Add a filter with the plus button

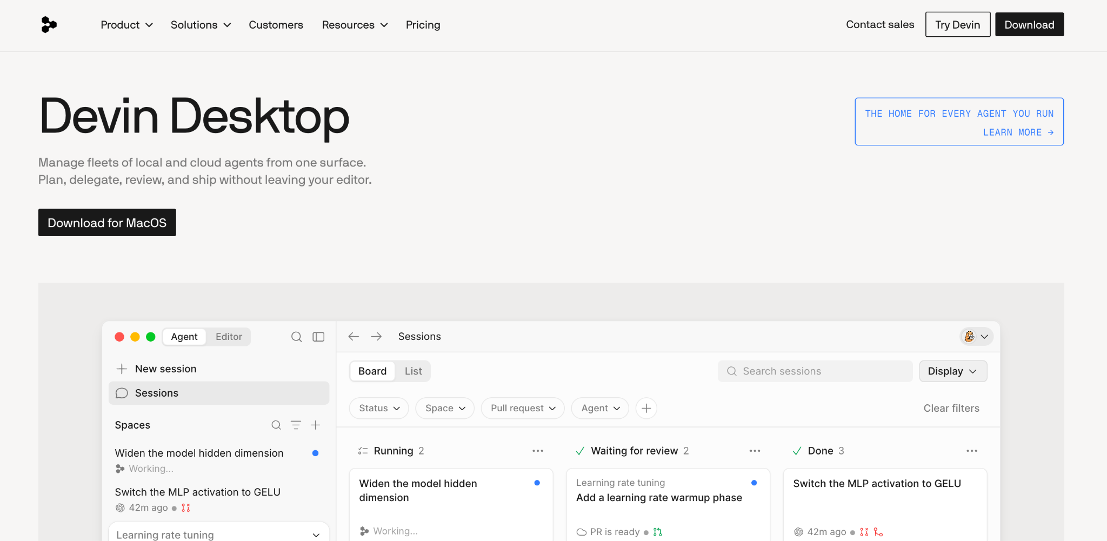[x=646, y=408]
